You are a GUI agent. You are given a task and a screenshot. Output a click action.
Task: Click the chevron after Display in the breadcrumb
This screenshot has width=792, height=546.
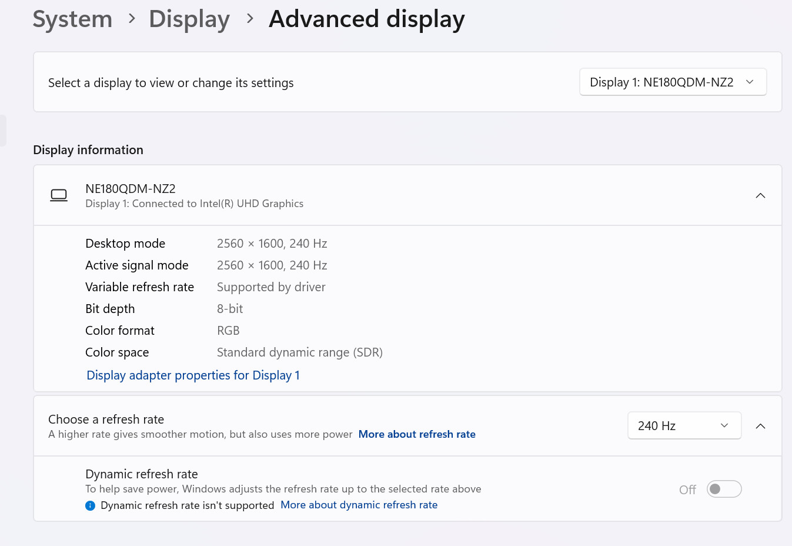tap(250, 19)
